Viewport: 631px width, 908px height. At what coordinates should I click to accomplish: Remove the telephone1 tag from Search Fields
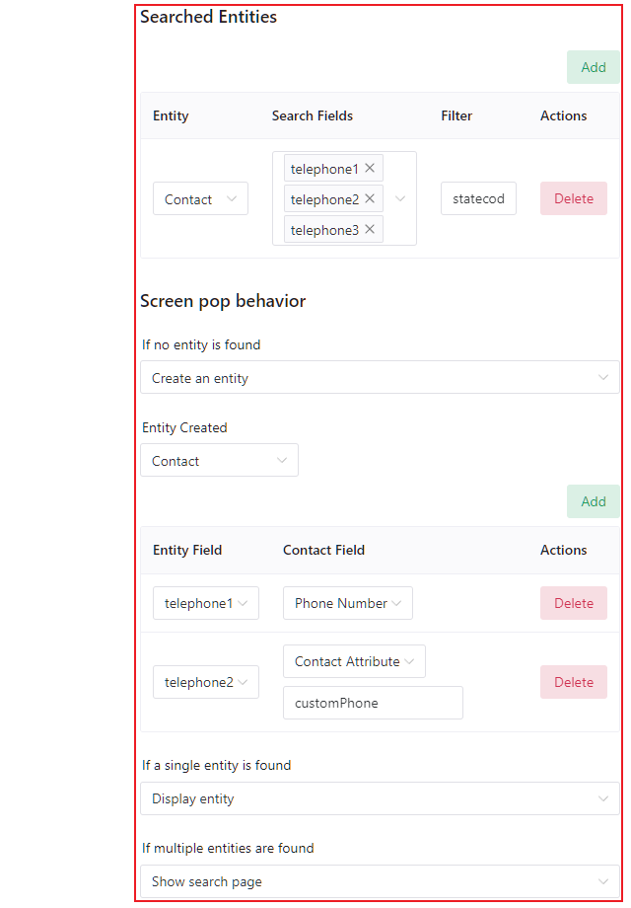pyautogui.click(x=369, y=168)
